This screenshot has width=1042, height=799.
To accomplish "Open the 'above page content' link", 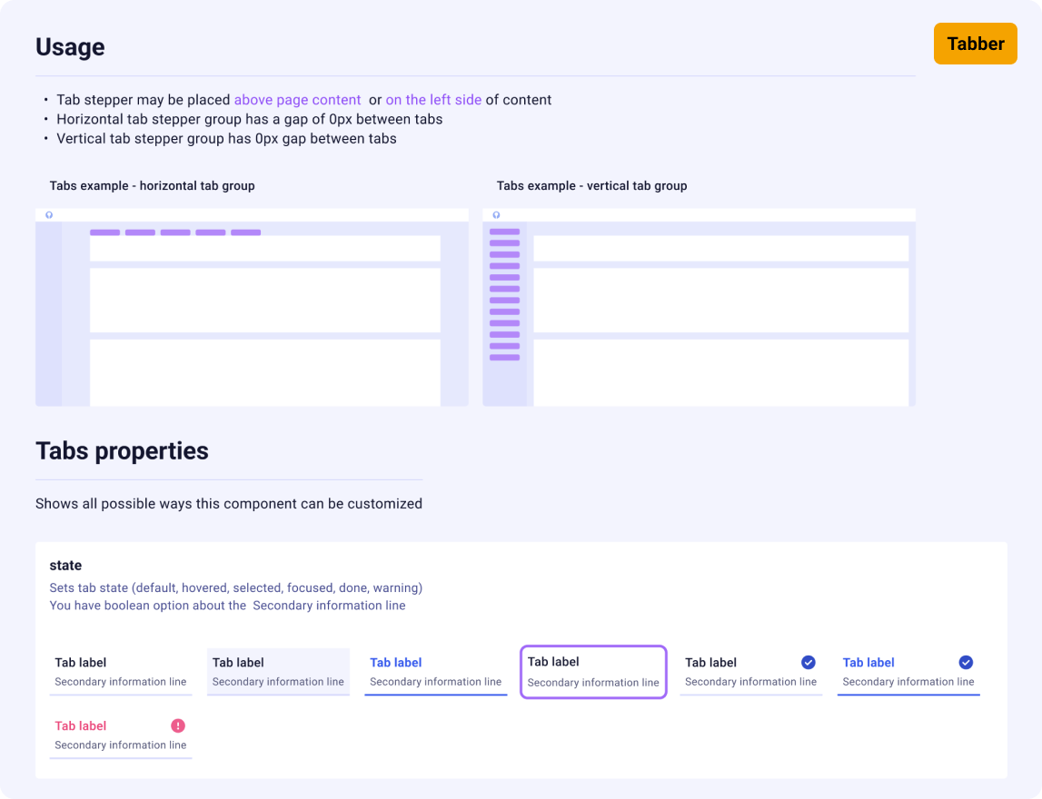I will coord(297,99).
